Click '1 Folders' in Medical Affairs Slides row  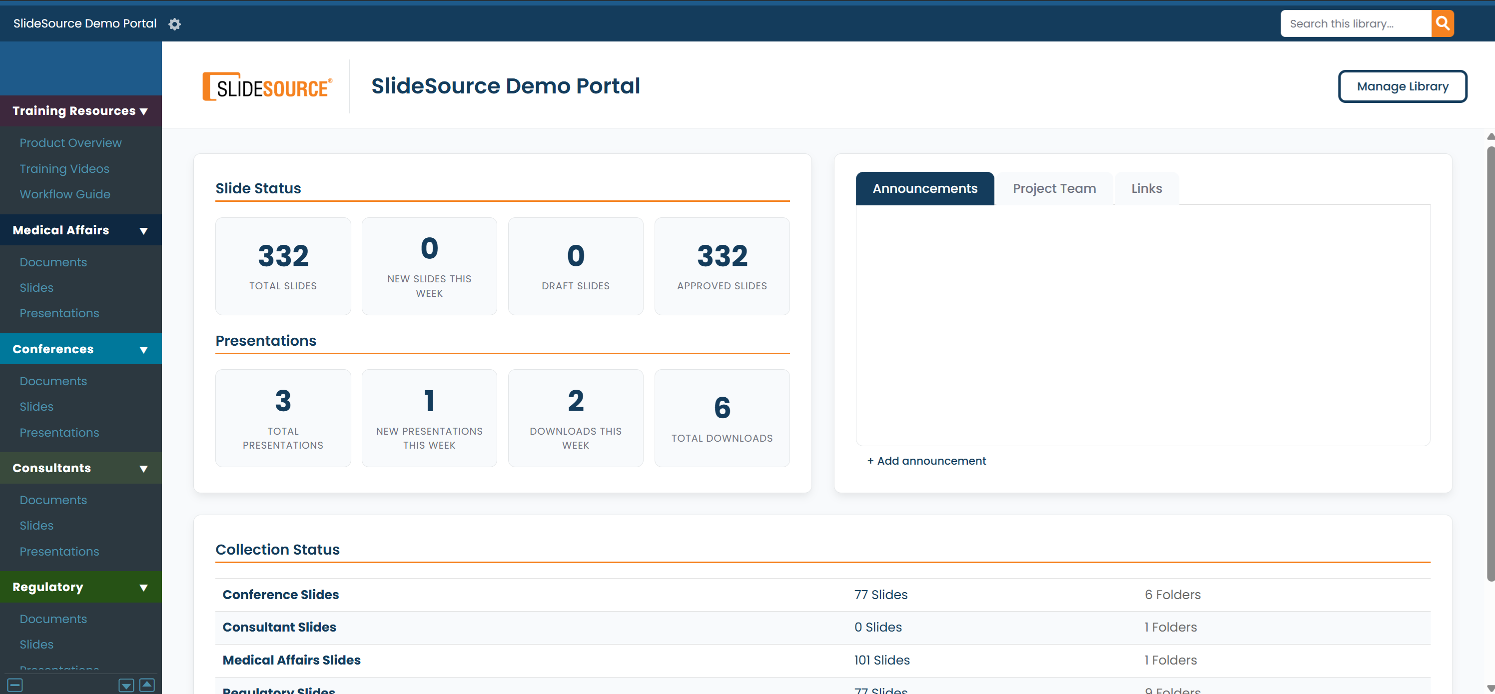(1171, 661)
